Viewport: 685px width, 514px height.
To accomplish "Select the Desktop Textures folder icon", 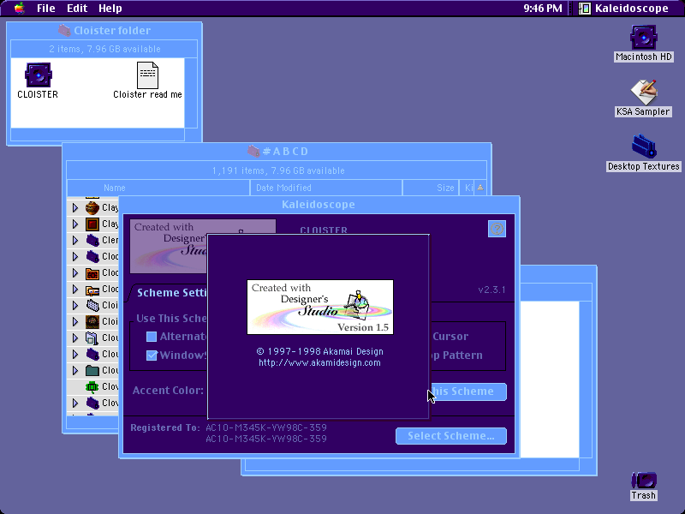I will [x=644, y=146].
